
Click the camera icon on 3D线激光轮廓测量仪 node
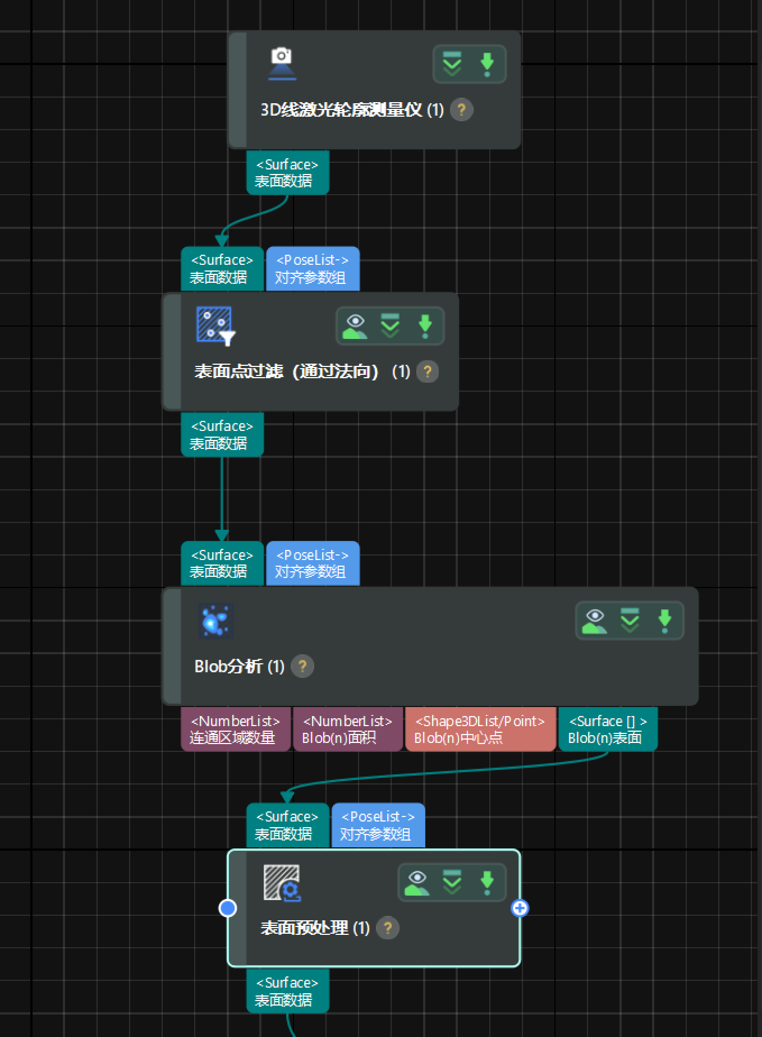pyautogui.click(x=282, y=63)
